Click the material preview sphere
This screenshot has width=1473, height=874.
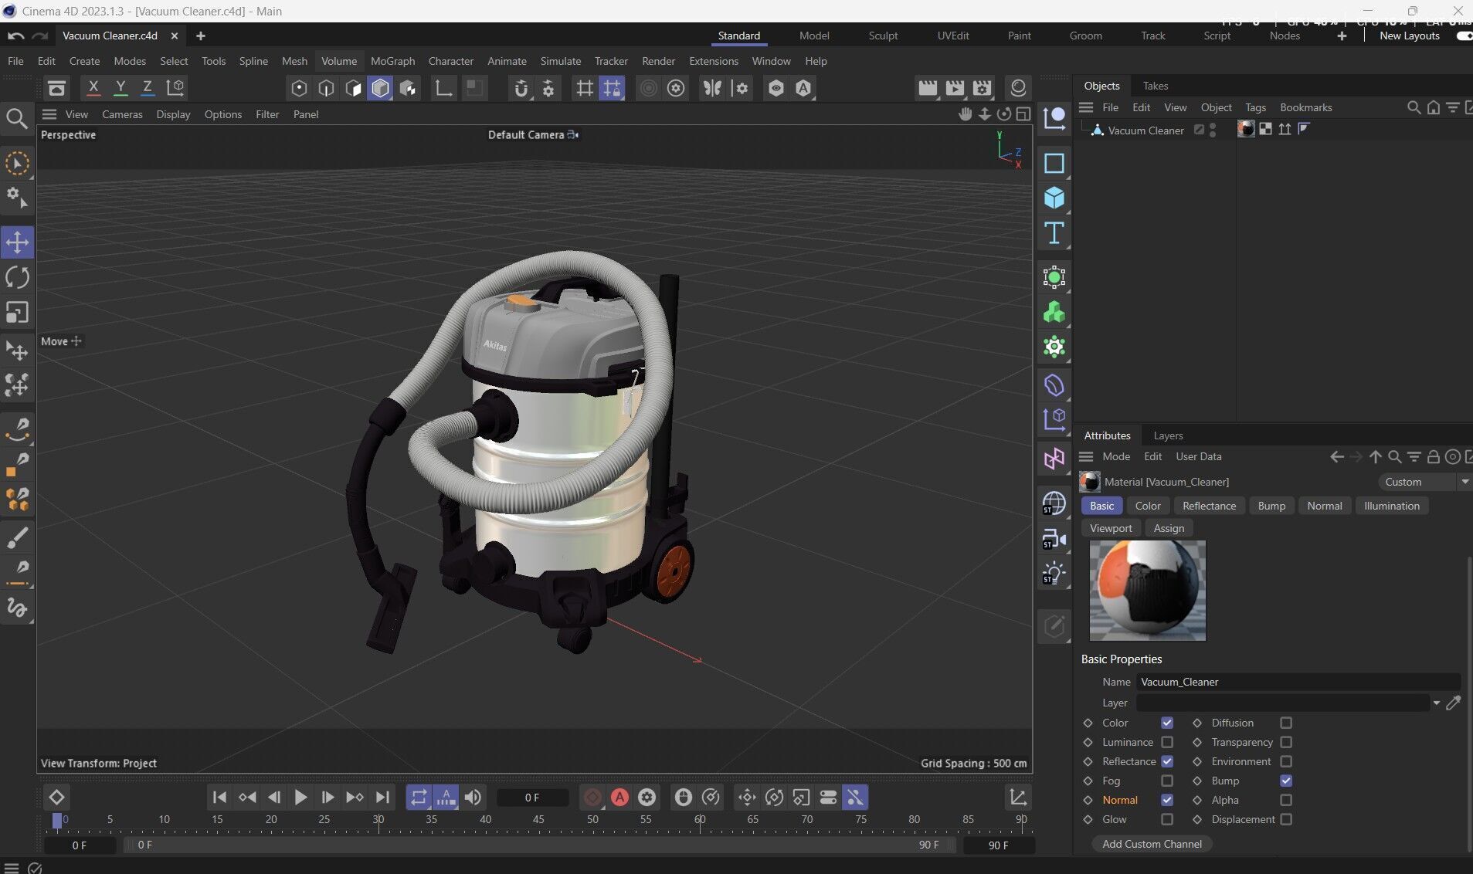(1147, 591)
